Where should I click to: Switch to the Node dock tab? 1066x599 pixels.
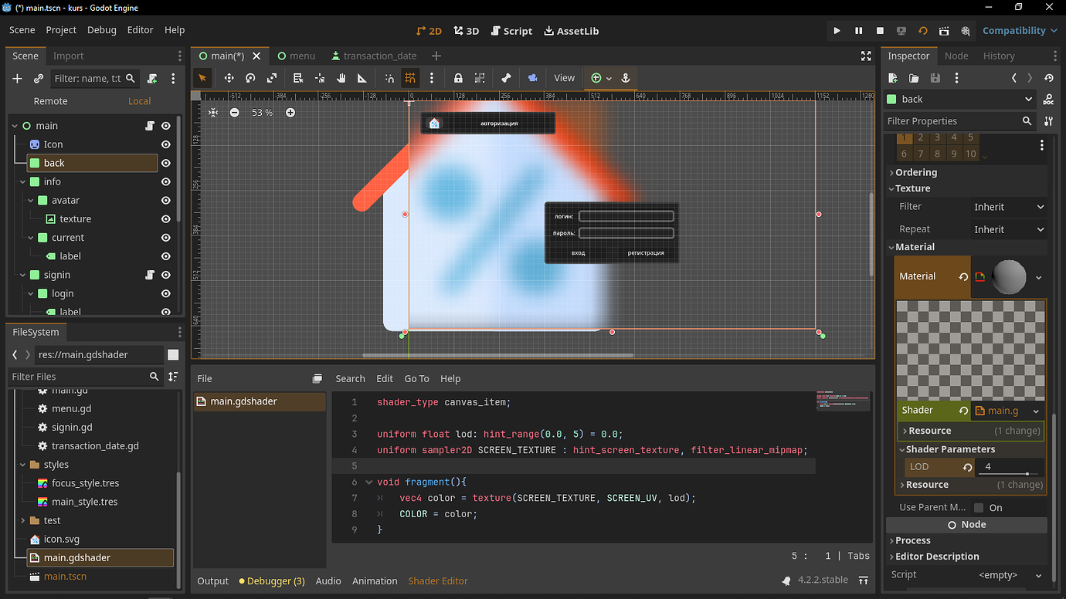[x=956, y=56]
